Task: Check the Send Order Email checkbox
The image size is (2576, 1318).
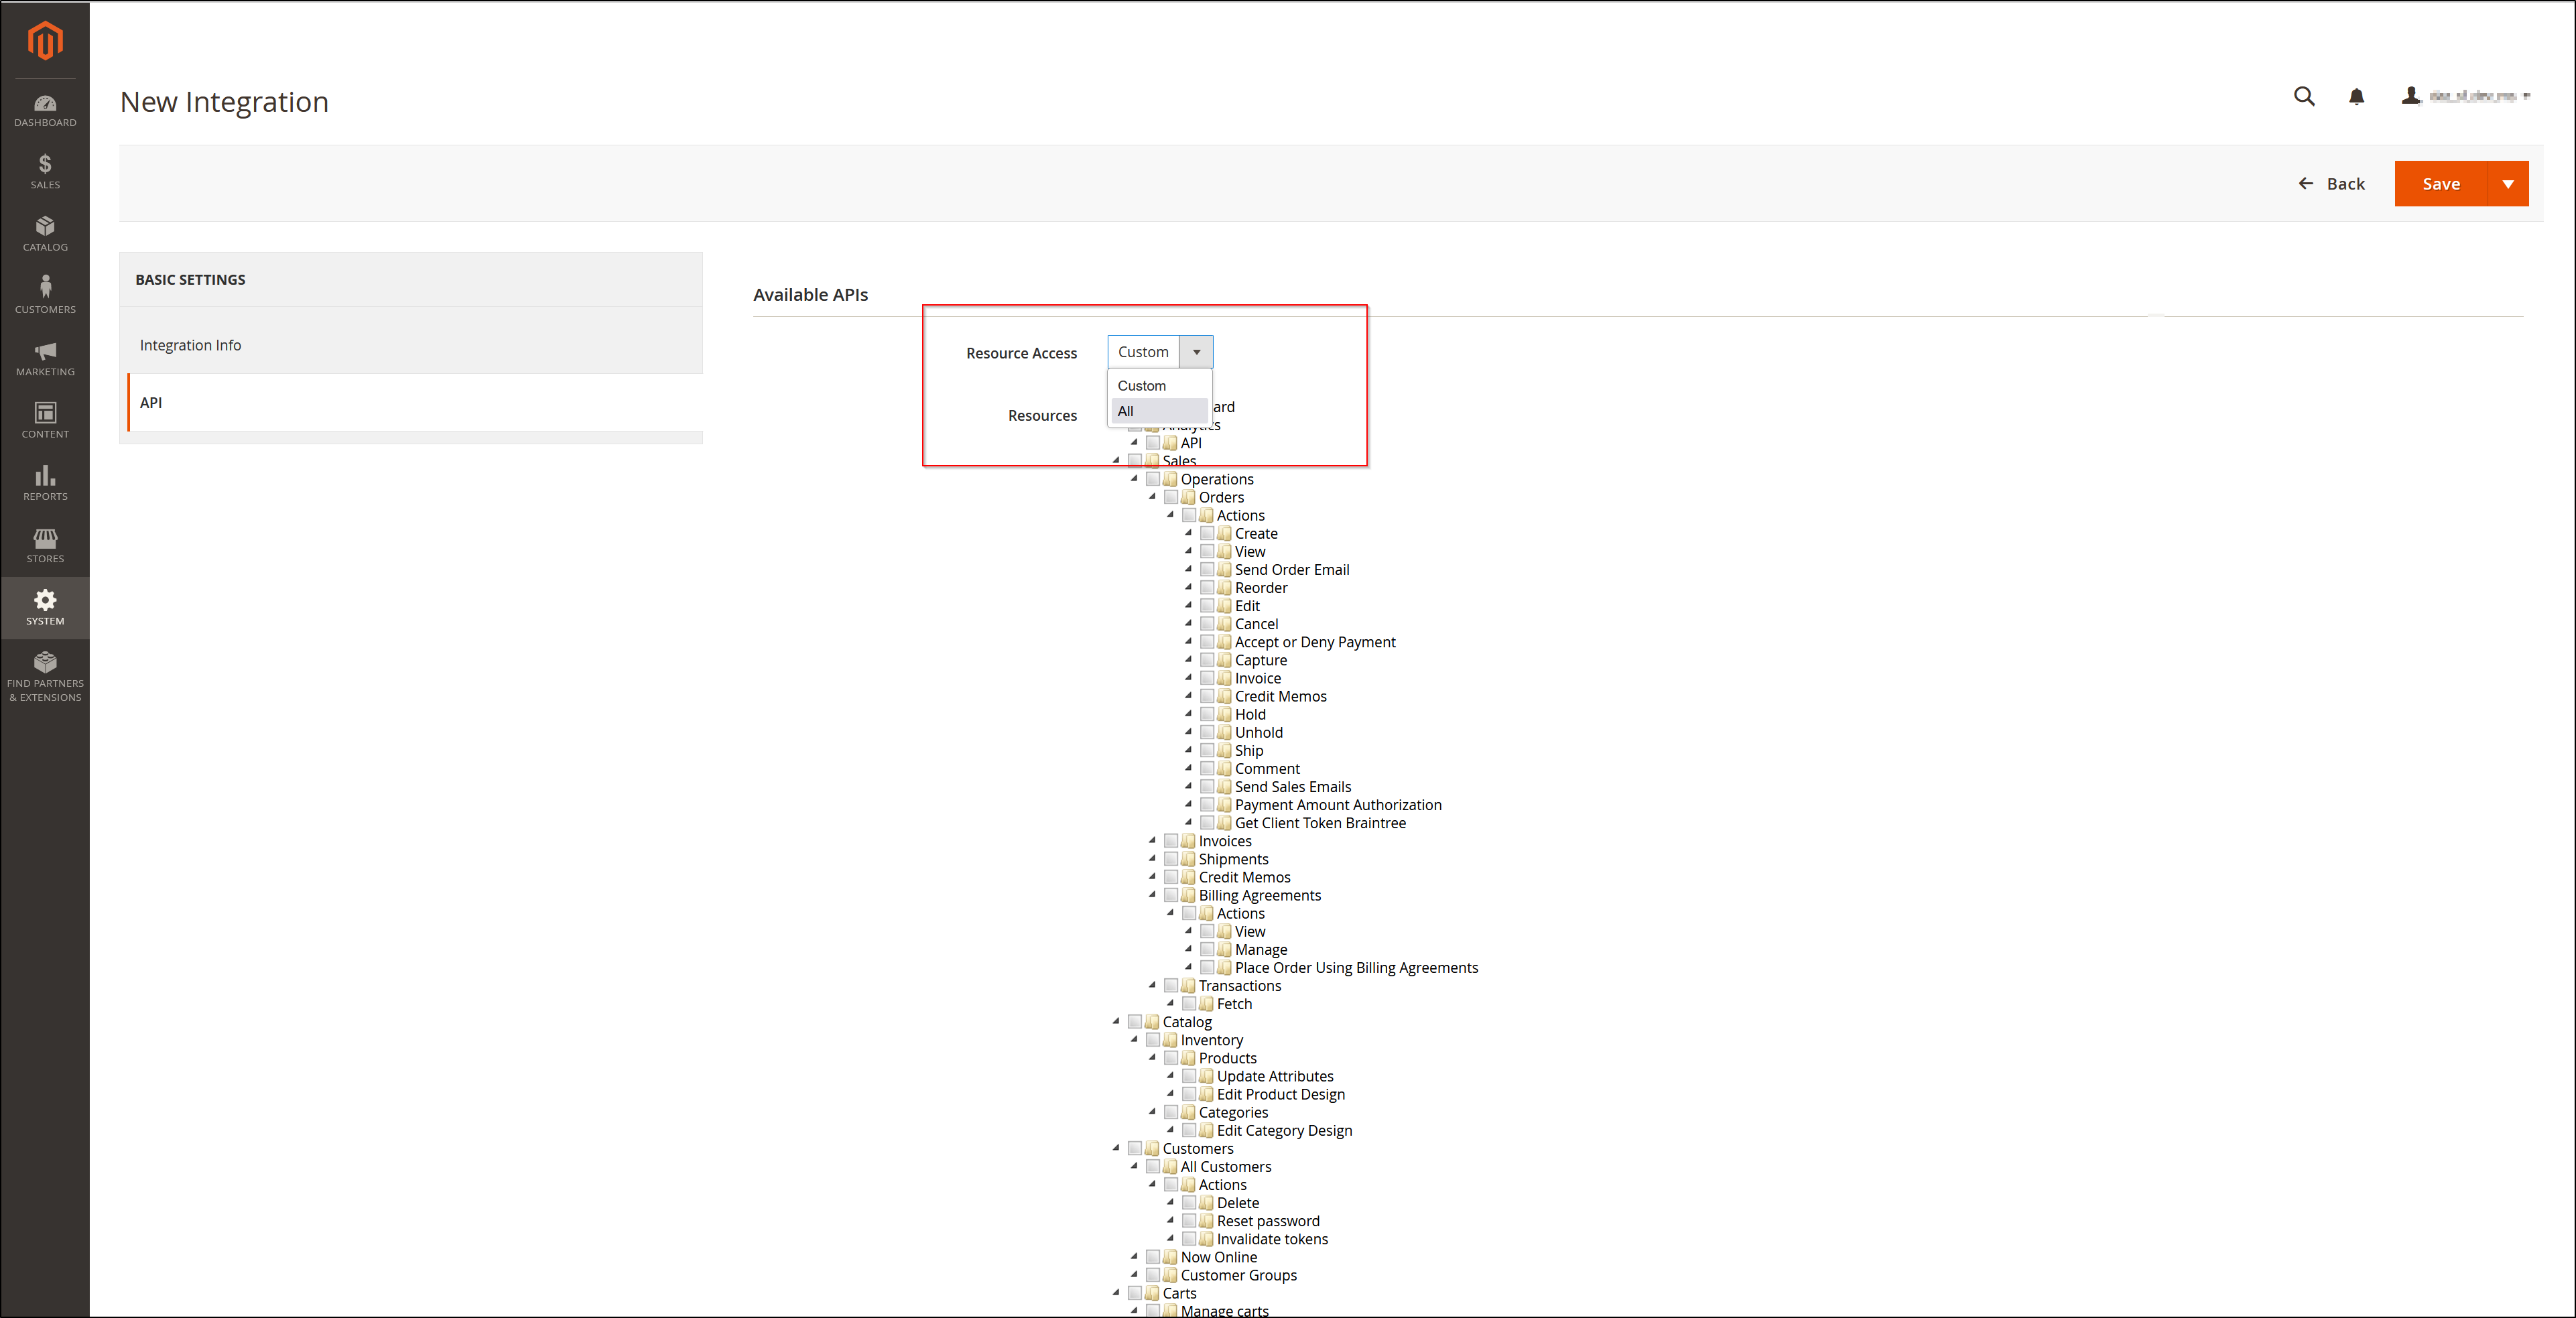Action: [1207, 569]
